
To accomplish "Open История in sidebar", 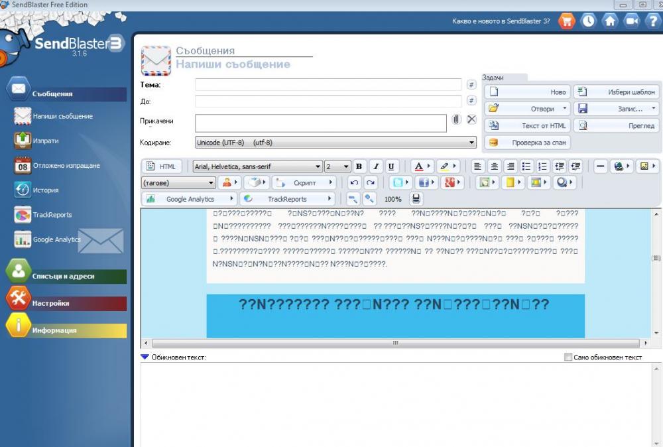I will click(x=36, y=190).
